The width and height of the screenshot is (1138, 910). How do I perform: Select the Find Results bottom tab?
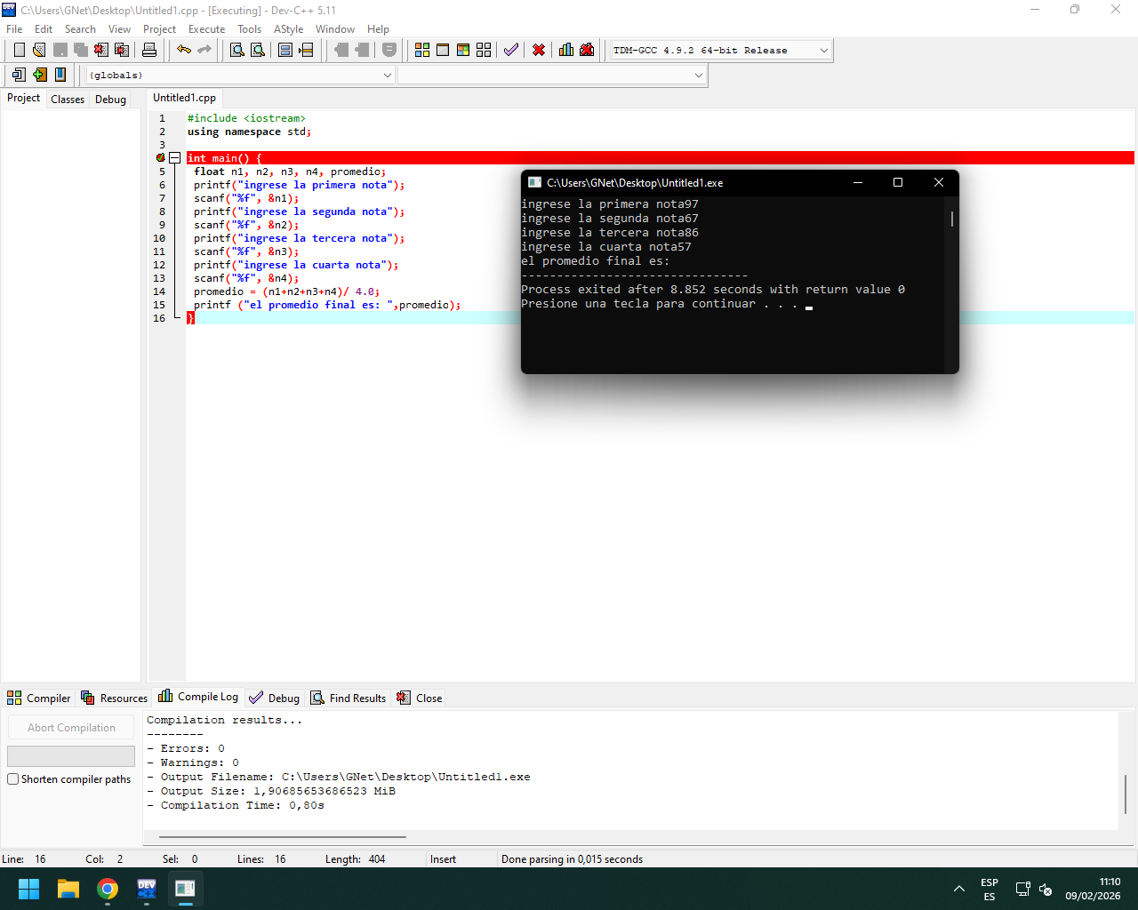[x=349, y=698]
